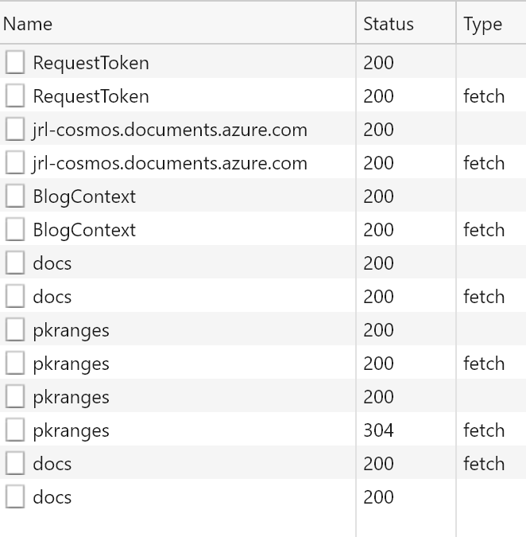Image resolution: width=526 pixels, height=537 pixels.
Task: Click the file icon of the 304 pkranges row
Action: tap(14, 430)
